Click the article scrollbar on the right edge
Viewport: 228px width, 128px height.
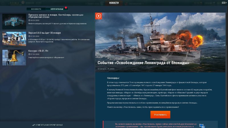pos(227,29)
